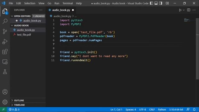Open the Source Control view
Screen dimensions: 199x112
point(5,31)
